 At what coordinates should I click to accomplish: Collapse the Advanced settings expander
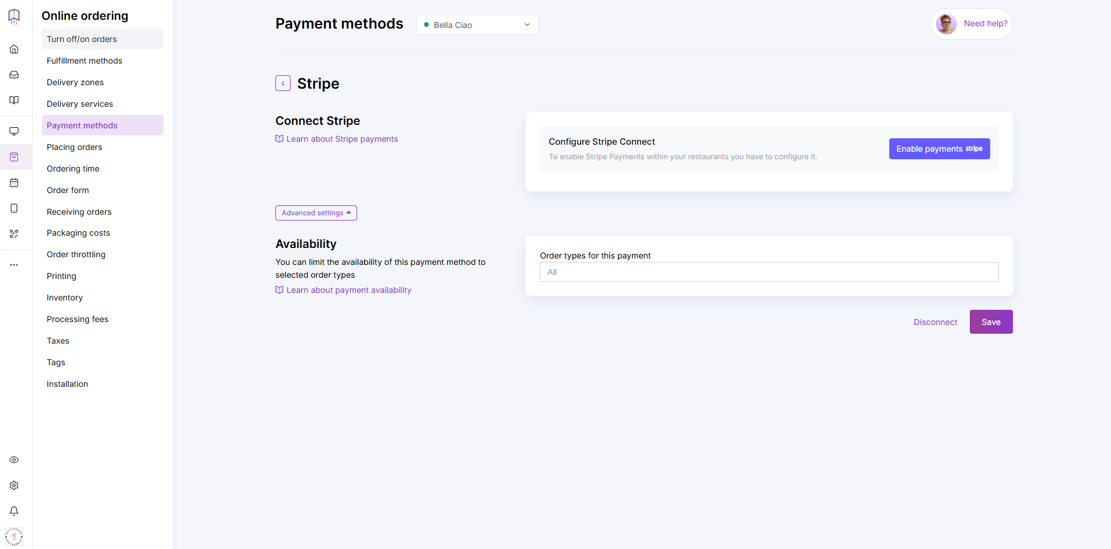[316, 213]
